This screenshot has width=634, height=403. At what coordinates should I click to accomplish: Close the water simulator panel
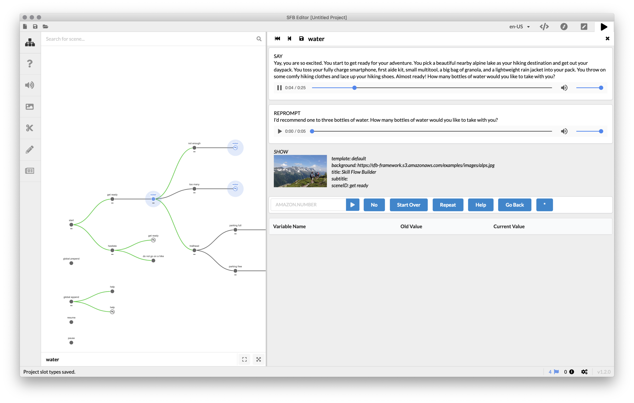tap(607, 39)
